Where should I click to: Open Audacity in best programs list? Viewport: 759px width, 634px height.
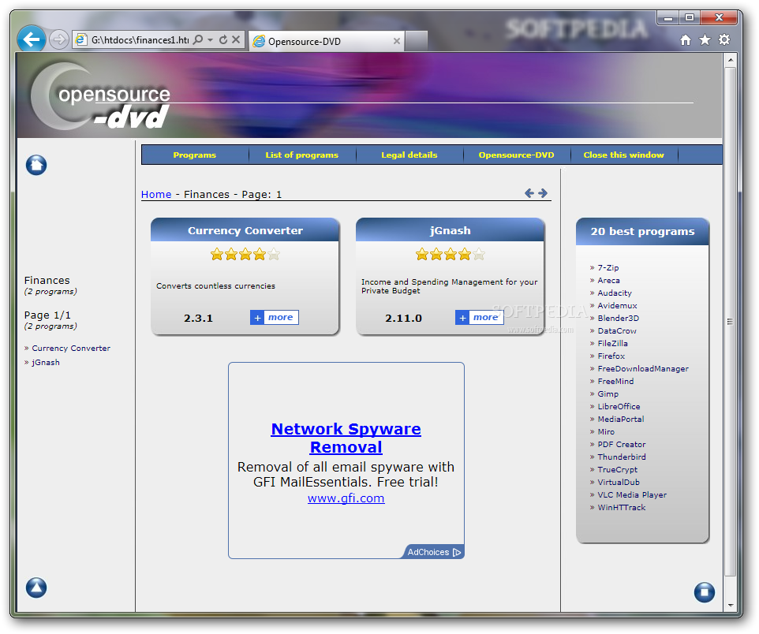[x=615, y=293]
